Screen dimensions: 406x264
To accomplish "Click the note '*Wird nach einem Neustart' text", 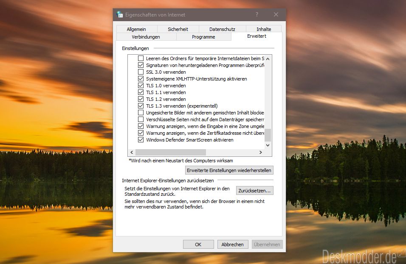I will [181, 161].
